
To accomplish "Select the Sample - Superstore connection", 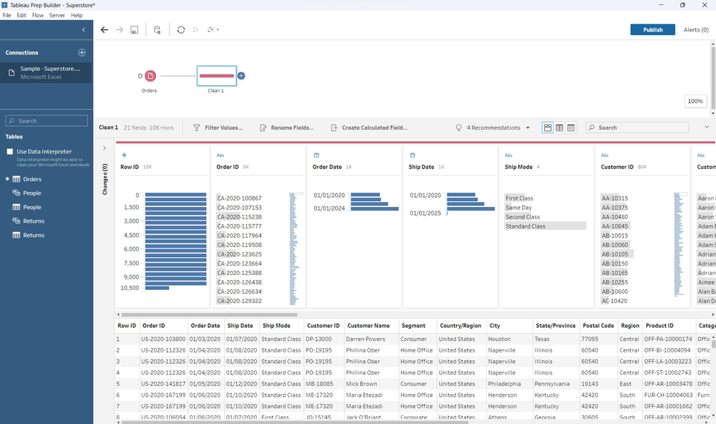I will point(46,72).
